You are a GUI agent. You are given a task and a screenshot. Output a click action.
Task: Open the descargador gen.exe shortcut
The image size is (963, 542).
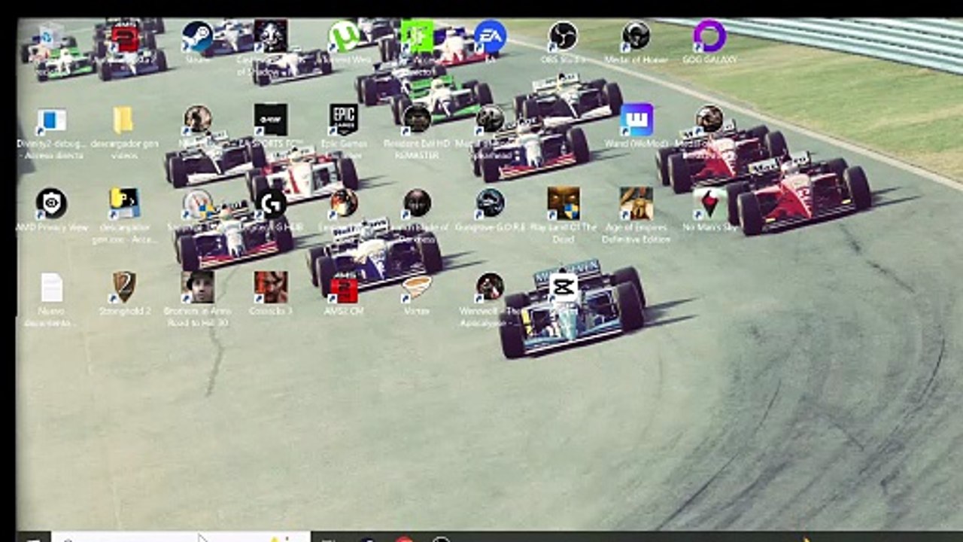click(x=124, y=203)
